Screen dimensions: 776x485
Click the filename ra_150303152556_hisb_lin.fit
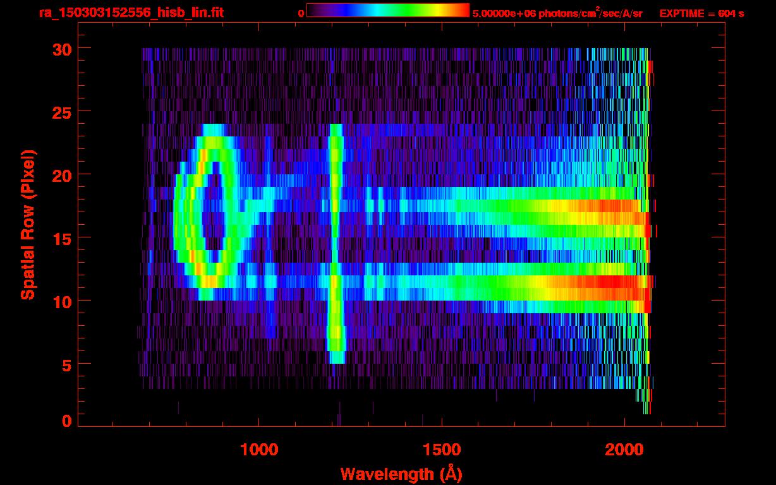coord(131,13)
